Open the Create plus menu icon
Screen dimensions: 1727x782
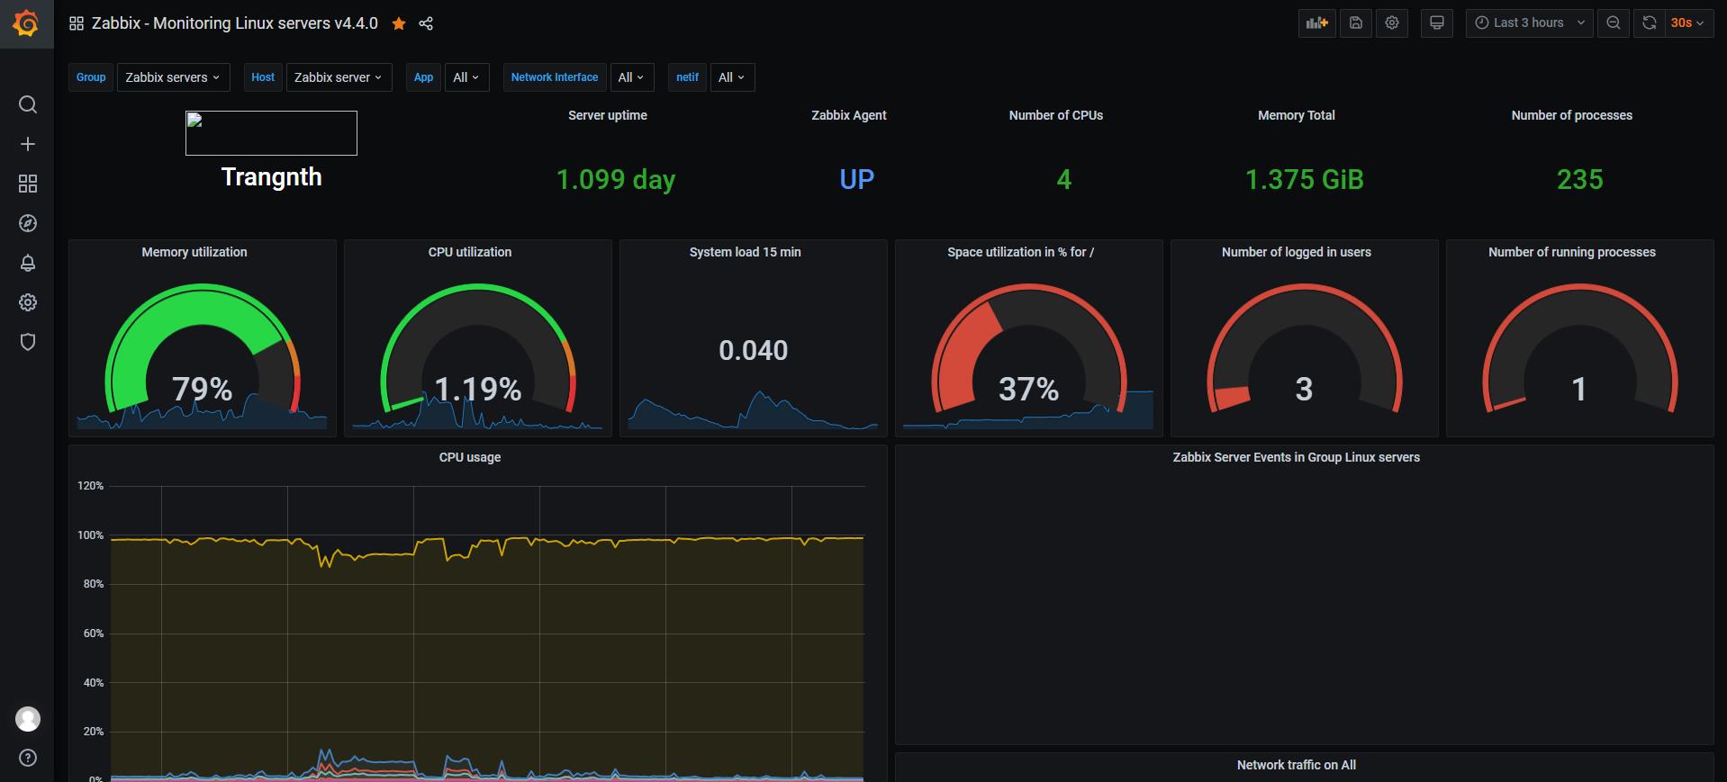(x=28, y=144)
